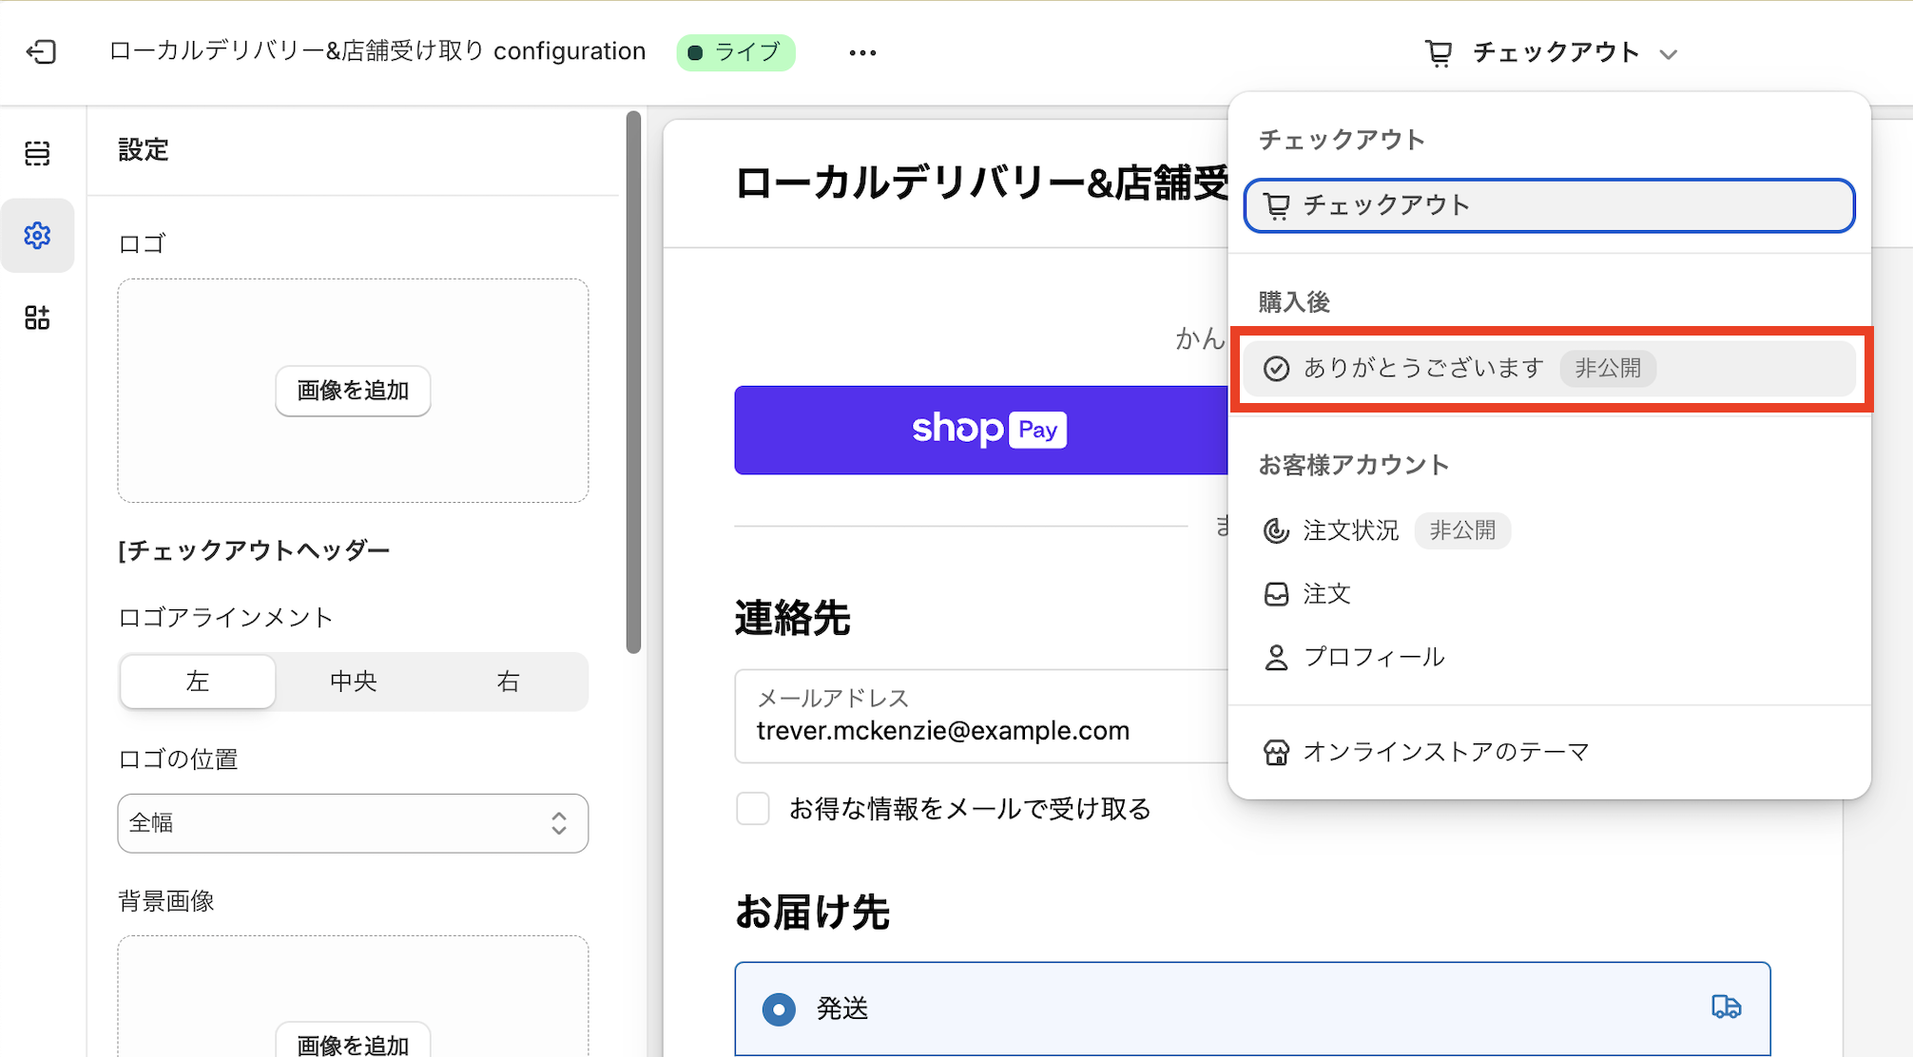Open the ロゴの位置 全幅 dropdown

[x=353, y=823]
